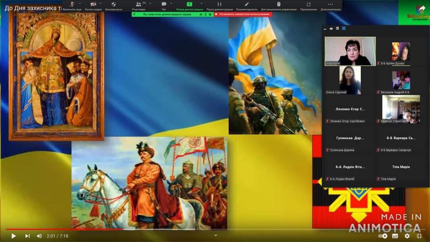Screen dimensions: 430x242
Task: Select Ольга Скрипай video thumbnail
Action: pyautogui.click(x=350, y=80)
